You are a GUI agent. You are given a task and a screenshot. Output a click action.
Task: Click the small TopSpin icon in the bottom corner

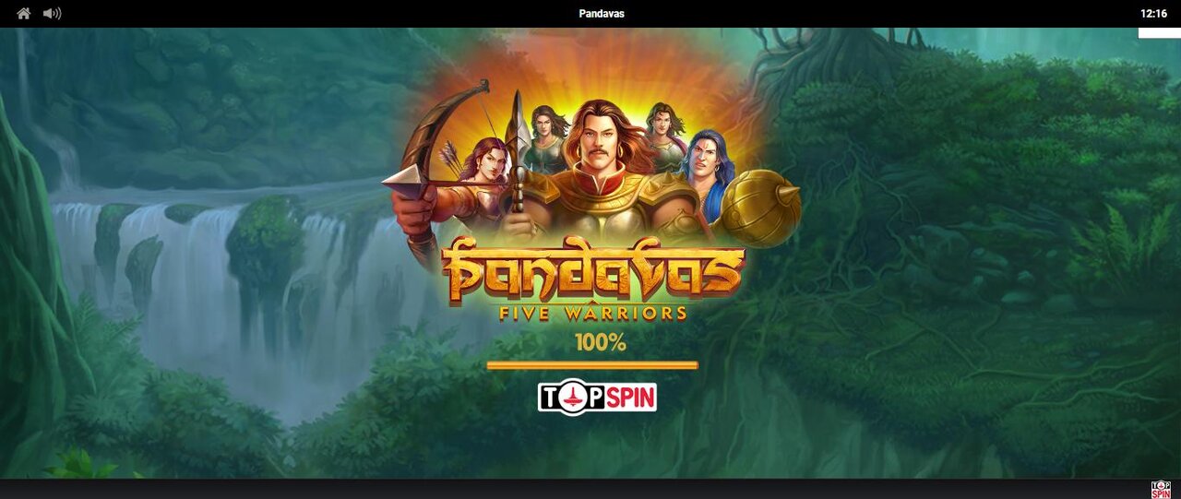pos(1161,490)
